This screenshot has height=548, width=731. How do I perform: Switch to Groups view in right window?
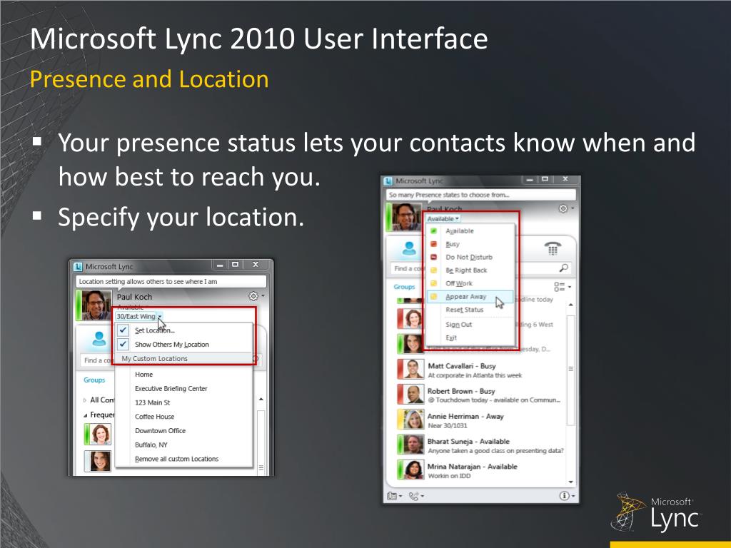click(x=404, y=287)
